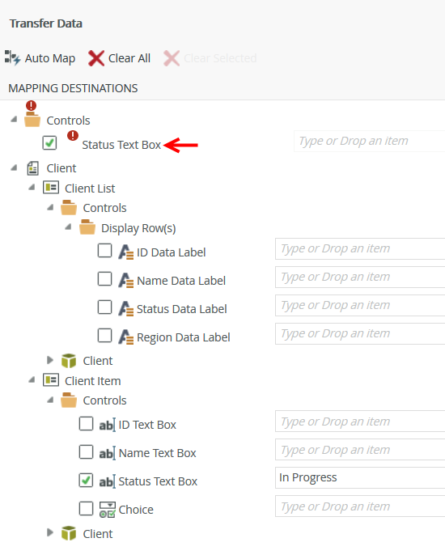
Task: Check the Status Data Label checkbox
Action: point(105,307)
